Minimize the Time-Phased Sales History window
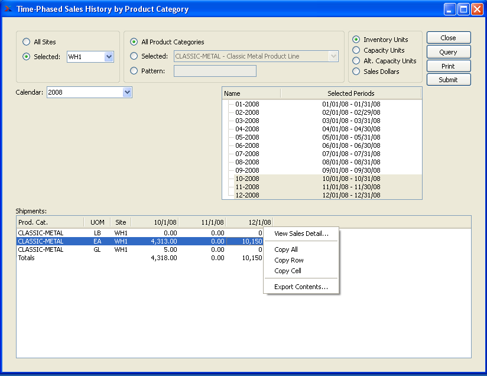The height and width of the screenshot is (376, 487). coord(450,9)
